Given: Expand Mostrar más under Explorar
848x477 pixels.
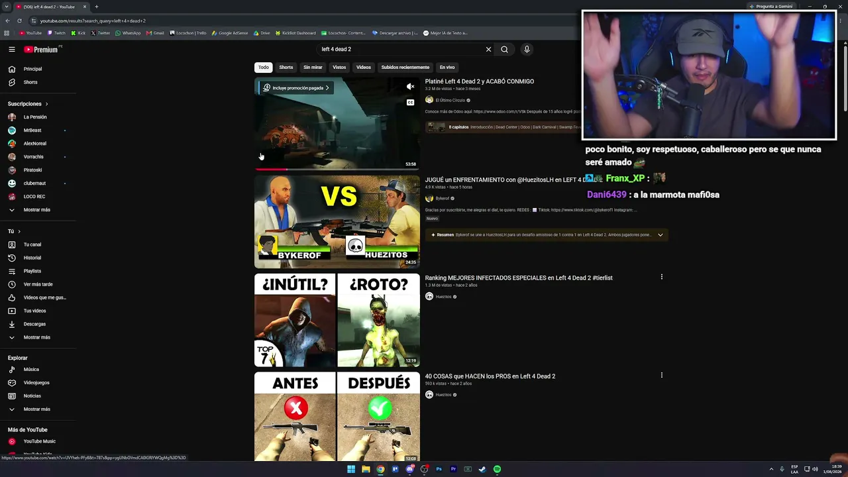Looking at the screenshot, I should point(38,409).
